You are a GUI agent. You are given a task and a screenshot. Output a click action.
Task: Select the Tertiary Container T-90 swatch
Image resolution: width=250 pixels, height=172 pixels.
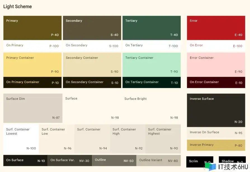[x=152, y=65]
